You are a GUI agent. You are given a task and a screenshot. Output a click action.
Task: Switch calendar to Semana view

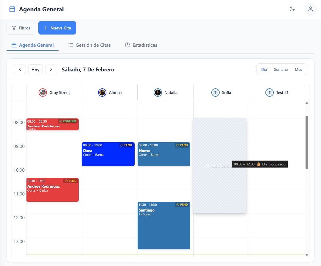[x=281, y=69]
